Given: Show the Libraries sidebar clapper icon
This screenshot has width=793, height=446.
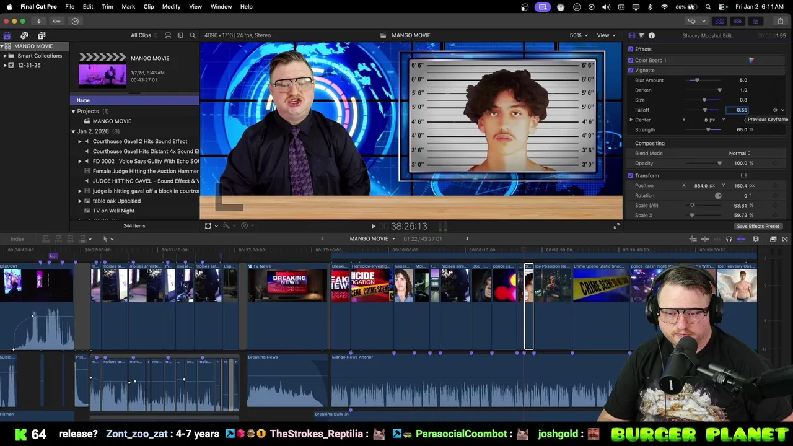Looking at the screenshot, I should (7, 35).
